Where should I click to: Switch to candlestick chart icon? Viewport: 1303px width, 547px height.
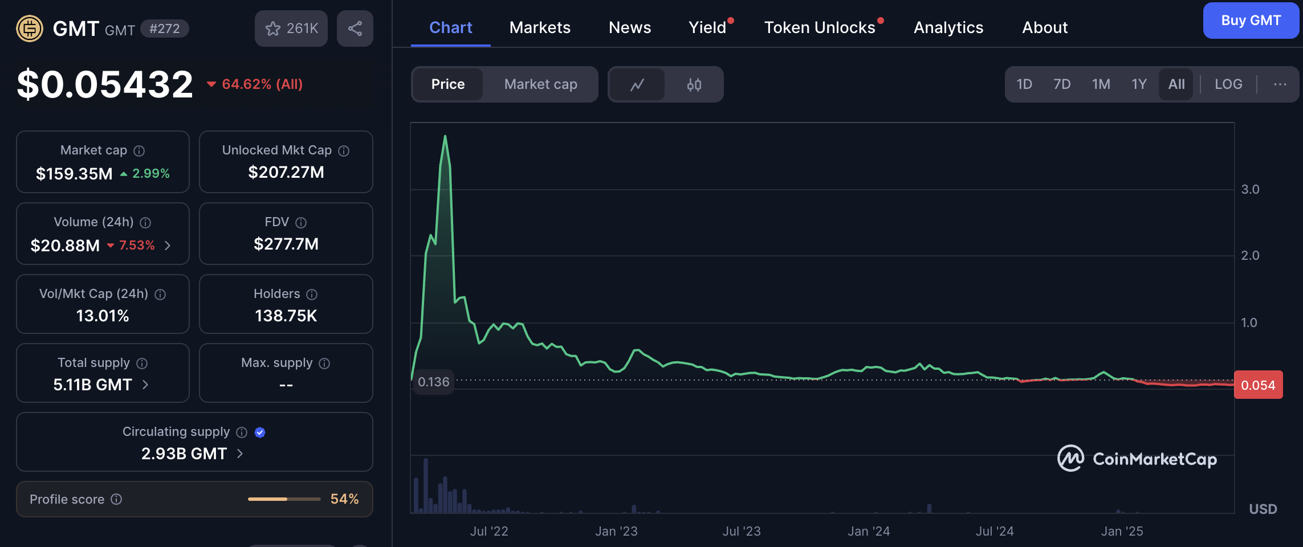694,84
